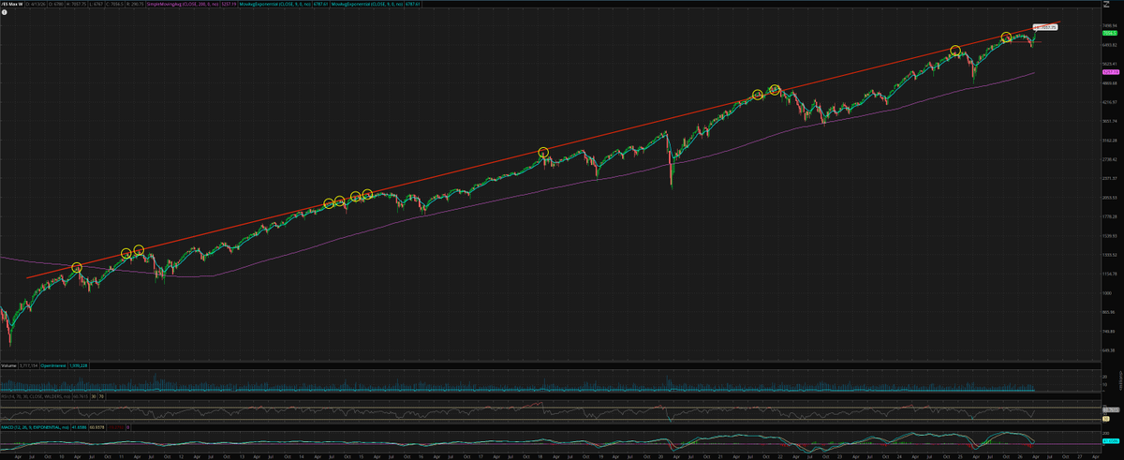Click the white high-price bubble on chart

1046,27
